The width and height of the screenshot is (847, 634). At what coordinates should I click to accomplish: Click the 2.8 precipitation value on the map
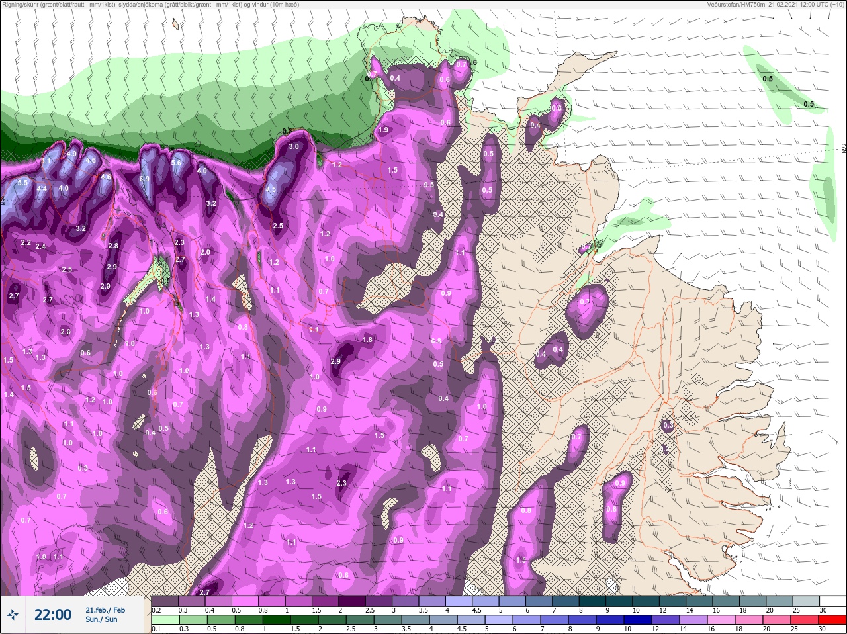tap(113, 246)
